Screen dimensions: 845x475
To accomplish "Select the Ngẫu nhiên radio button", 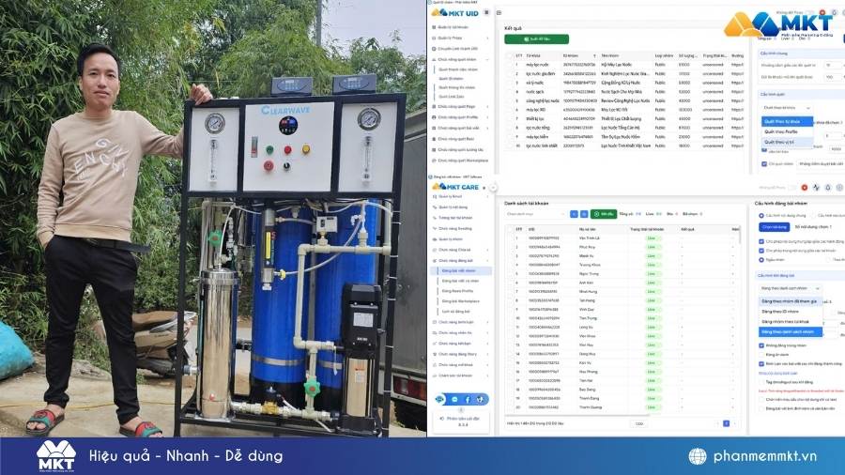I will [x=761, y=260].
